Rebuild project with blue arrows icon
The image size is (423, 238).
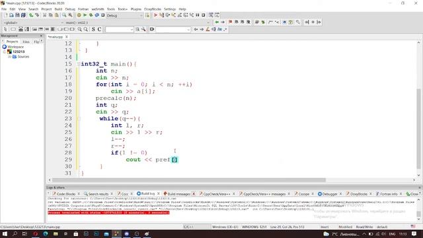point(97,15)
